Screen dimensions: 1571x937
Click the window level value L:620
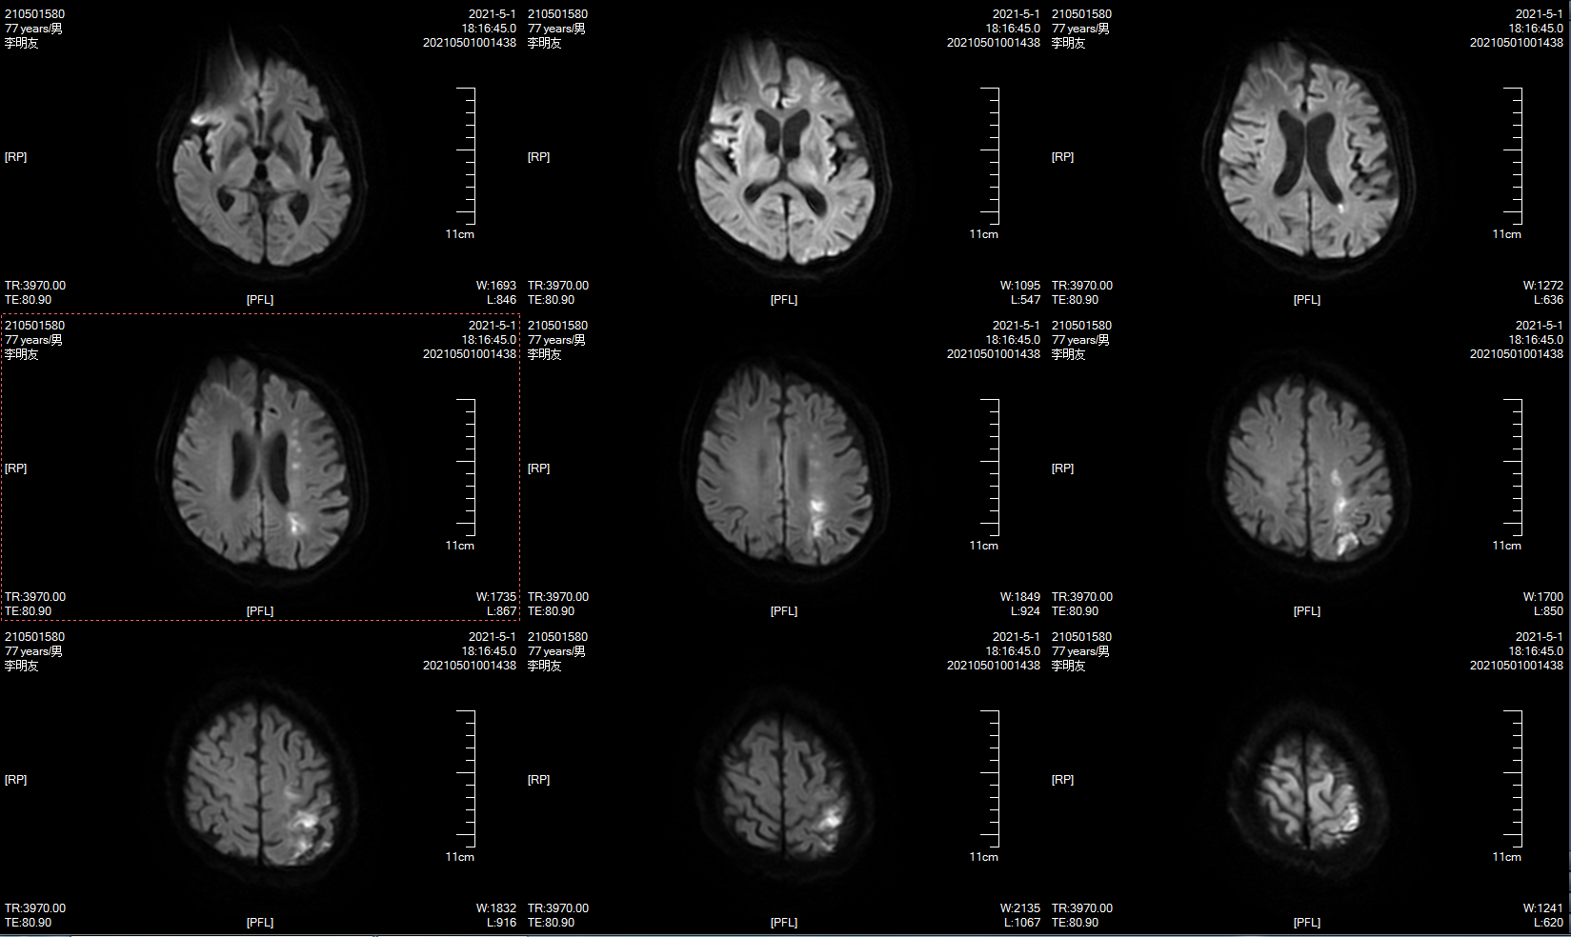point(1548,922)
